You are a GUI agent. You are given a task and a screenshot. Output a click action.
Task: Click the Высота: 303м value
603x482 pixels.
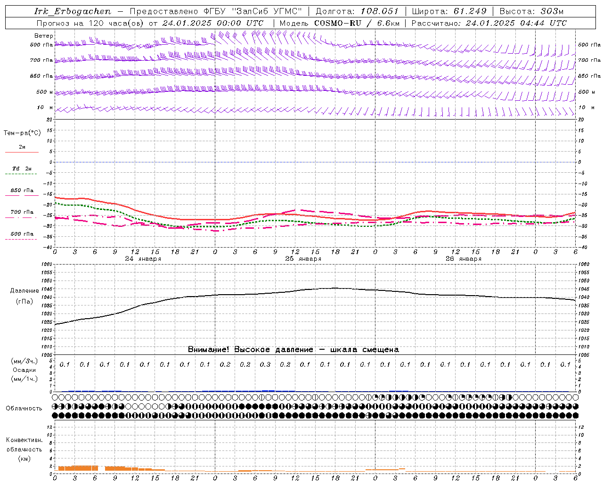click(x=531, y=12)
